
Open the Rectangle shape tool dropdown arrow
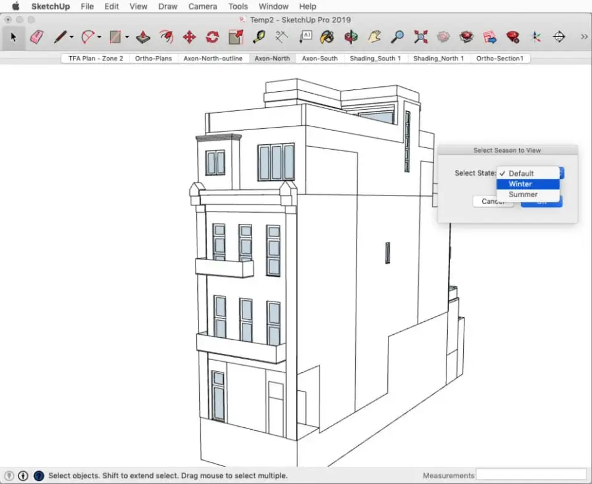point(127,38)
